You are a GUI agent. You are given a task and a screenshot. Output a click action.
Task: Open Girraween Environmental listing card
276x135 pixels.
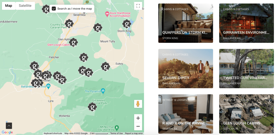click(x=246, y=23)
